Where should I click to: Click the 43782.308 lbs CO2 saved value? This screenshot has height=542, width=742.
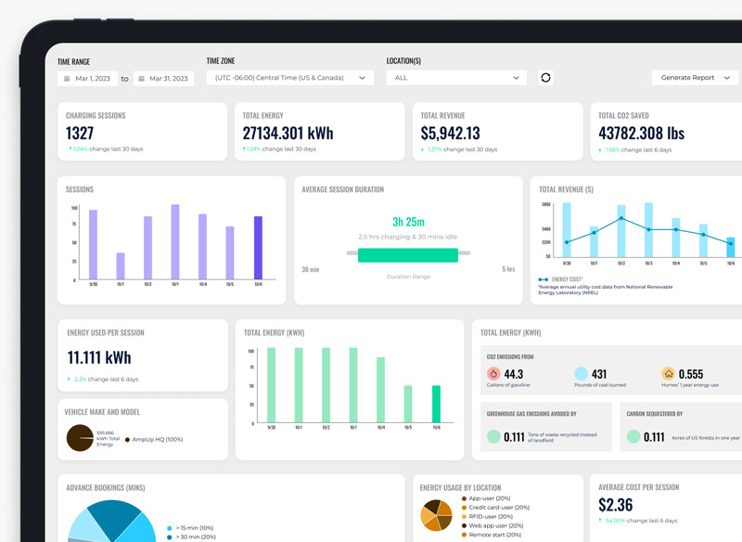coord(641,133)
